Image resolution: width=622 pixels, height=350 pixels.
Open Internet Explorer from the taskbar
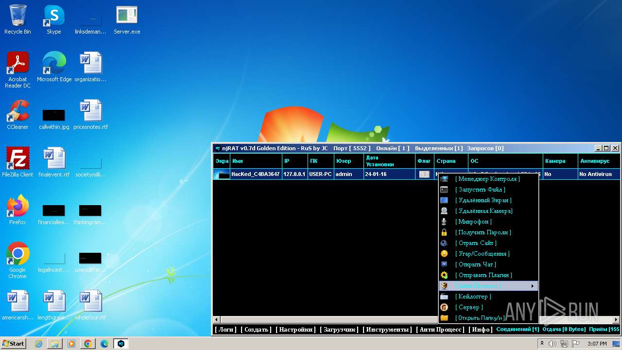click(39, 344)
